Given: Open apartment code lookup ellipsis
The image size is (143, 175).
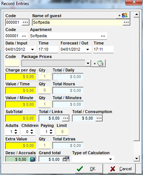Looking at the screenshot, I should (x=24, y=36).
